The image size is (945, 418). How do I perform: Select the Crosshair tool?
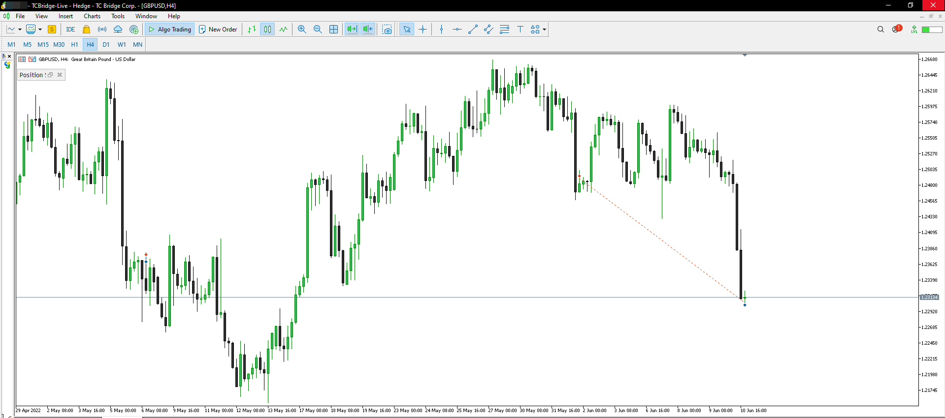point(423,30)
